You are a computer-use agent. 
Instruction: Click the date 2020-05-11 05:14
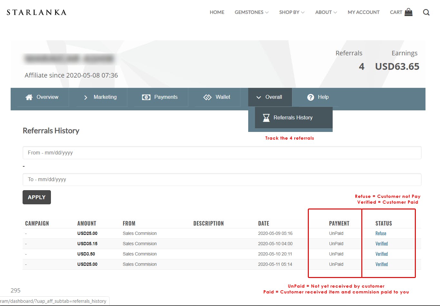point(275,264)
